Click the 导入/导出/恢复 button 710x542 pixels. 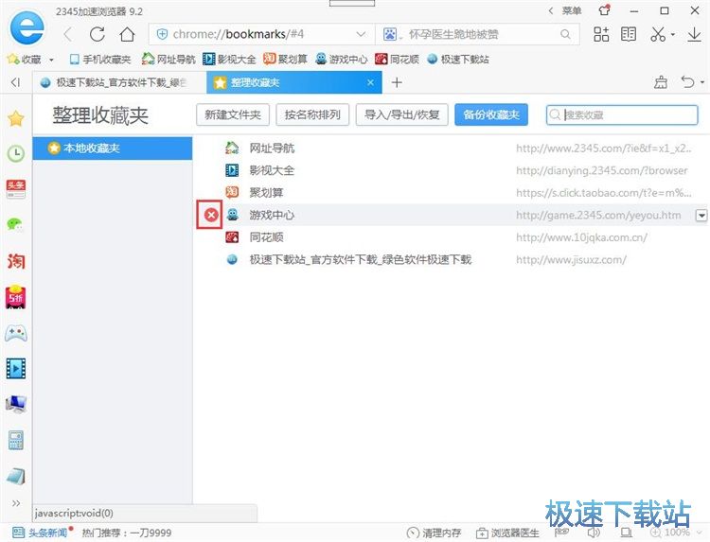tap(402, 114)
